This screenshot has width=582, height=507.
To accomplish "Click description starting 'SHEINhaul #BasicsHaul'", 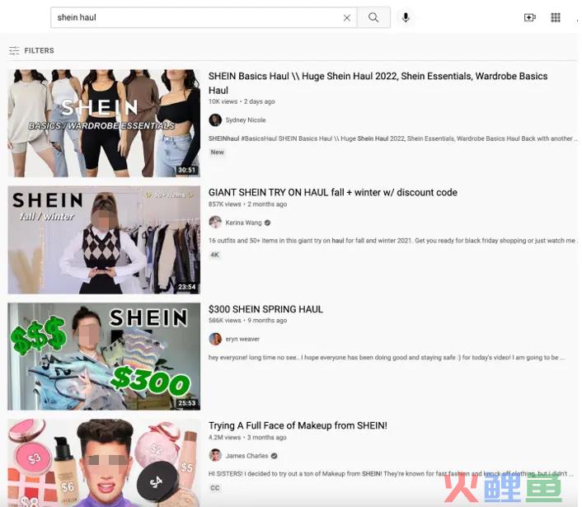I will (392, 138).
